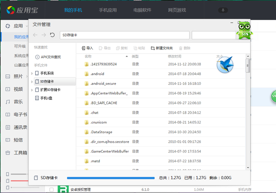Open the 电脑软件 tab

[x=142, y=10]
